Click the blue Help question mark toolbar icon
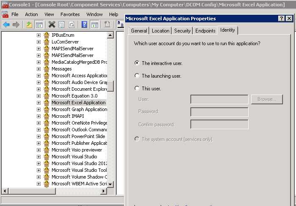The width and height of the screenshot is (296, 206). [84, 24]
